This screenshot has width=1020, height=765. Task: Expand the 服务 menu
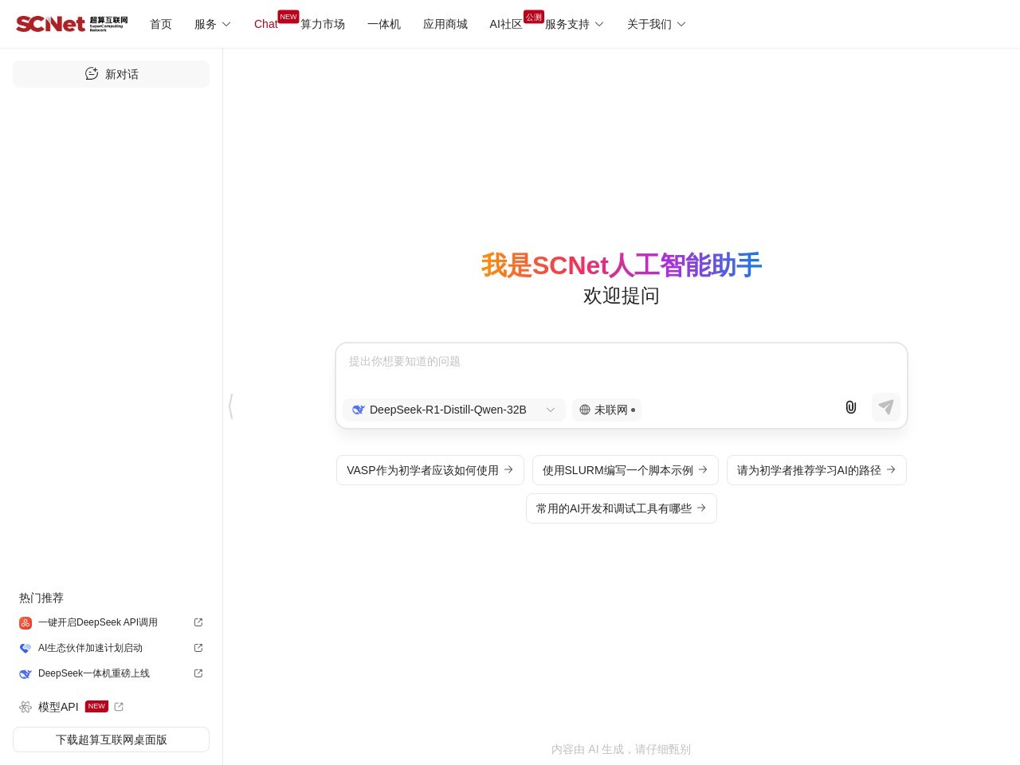tap(213, 24)
